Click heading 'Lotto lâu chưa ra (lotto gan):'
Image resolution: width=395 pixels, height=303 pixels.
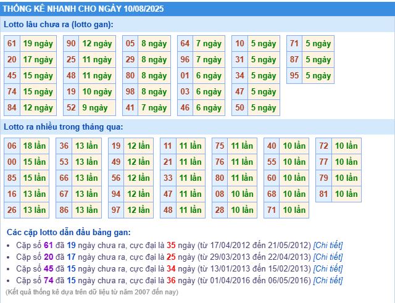[x=59, y=25]
